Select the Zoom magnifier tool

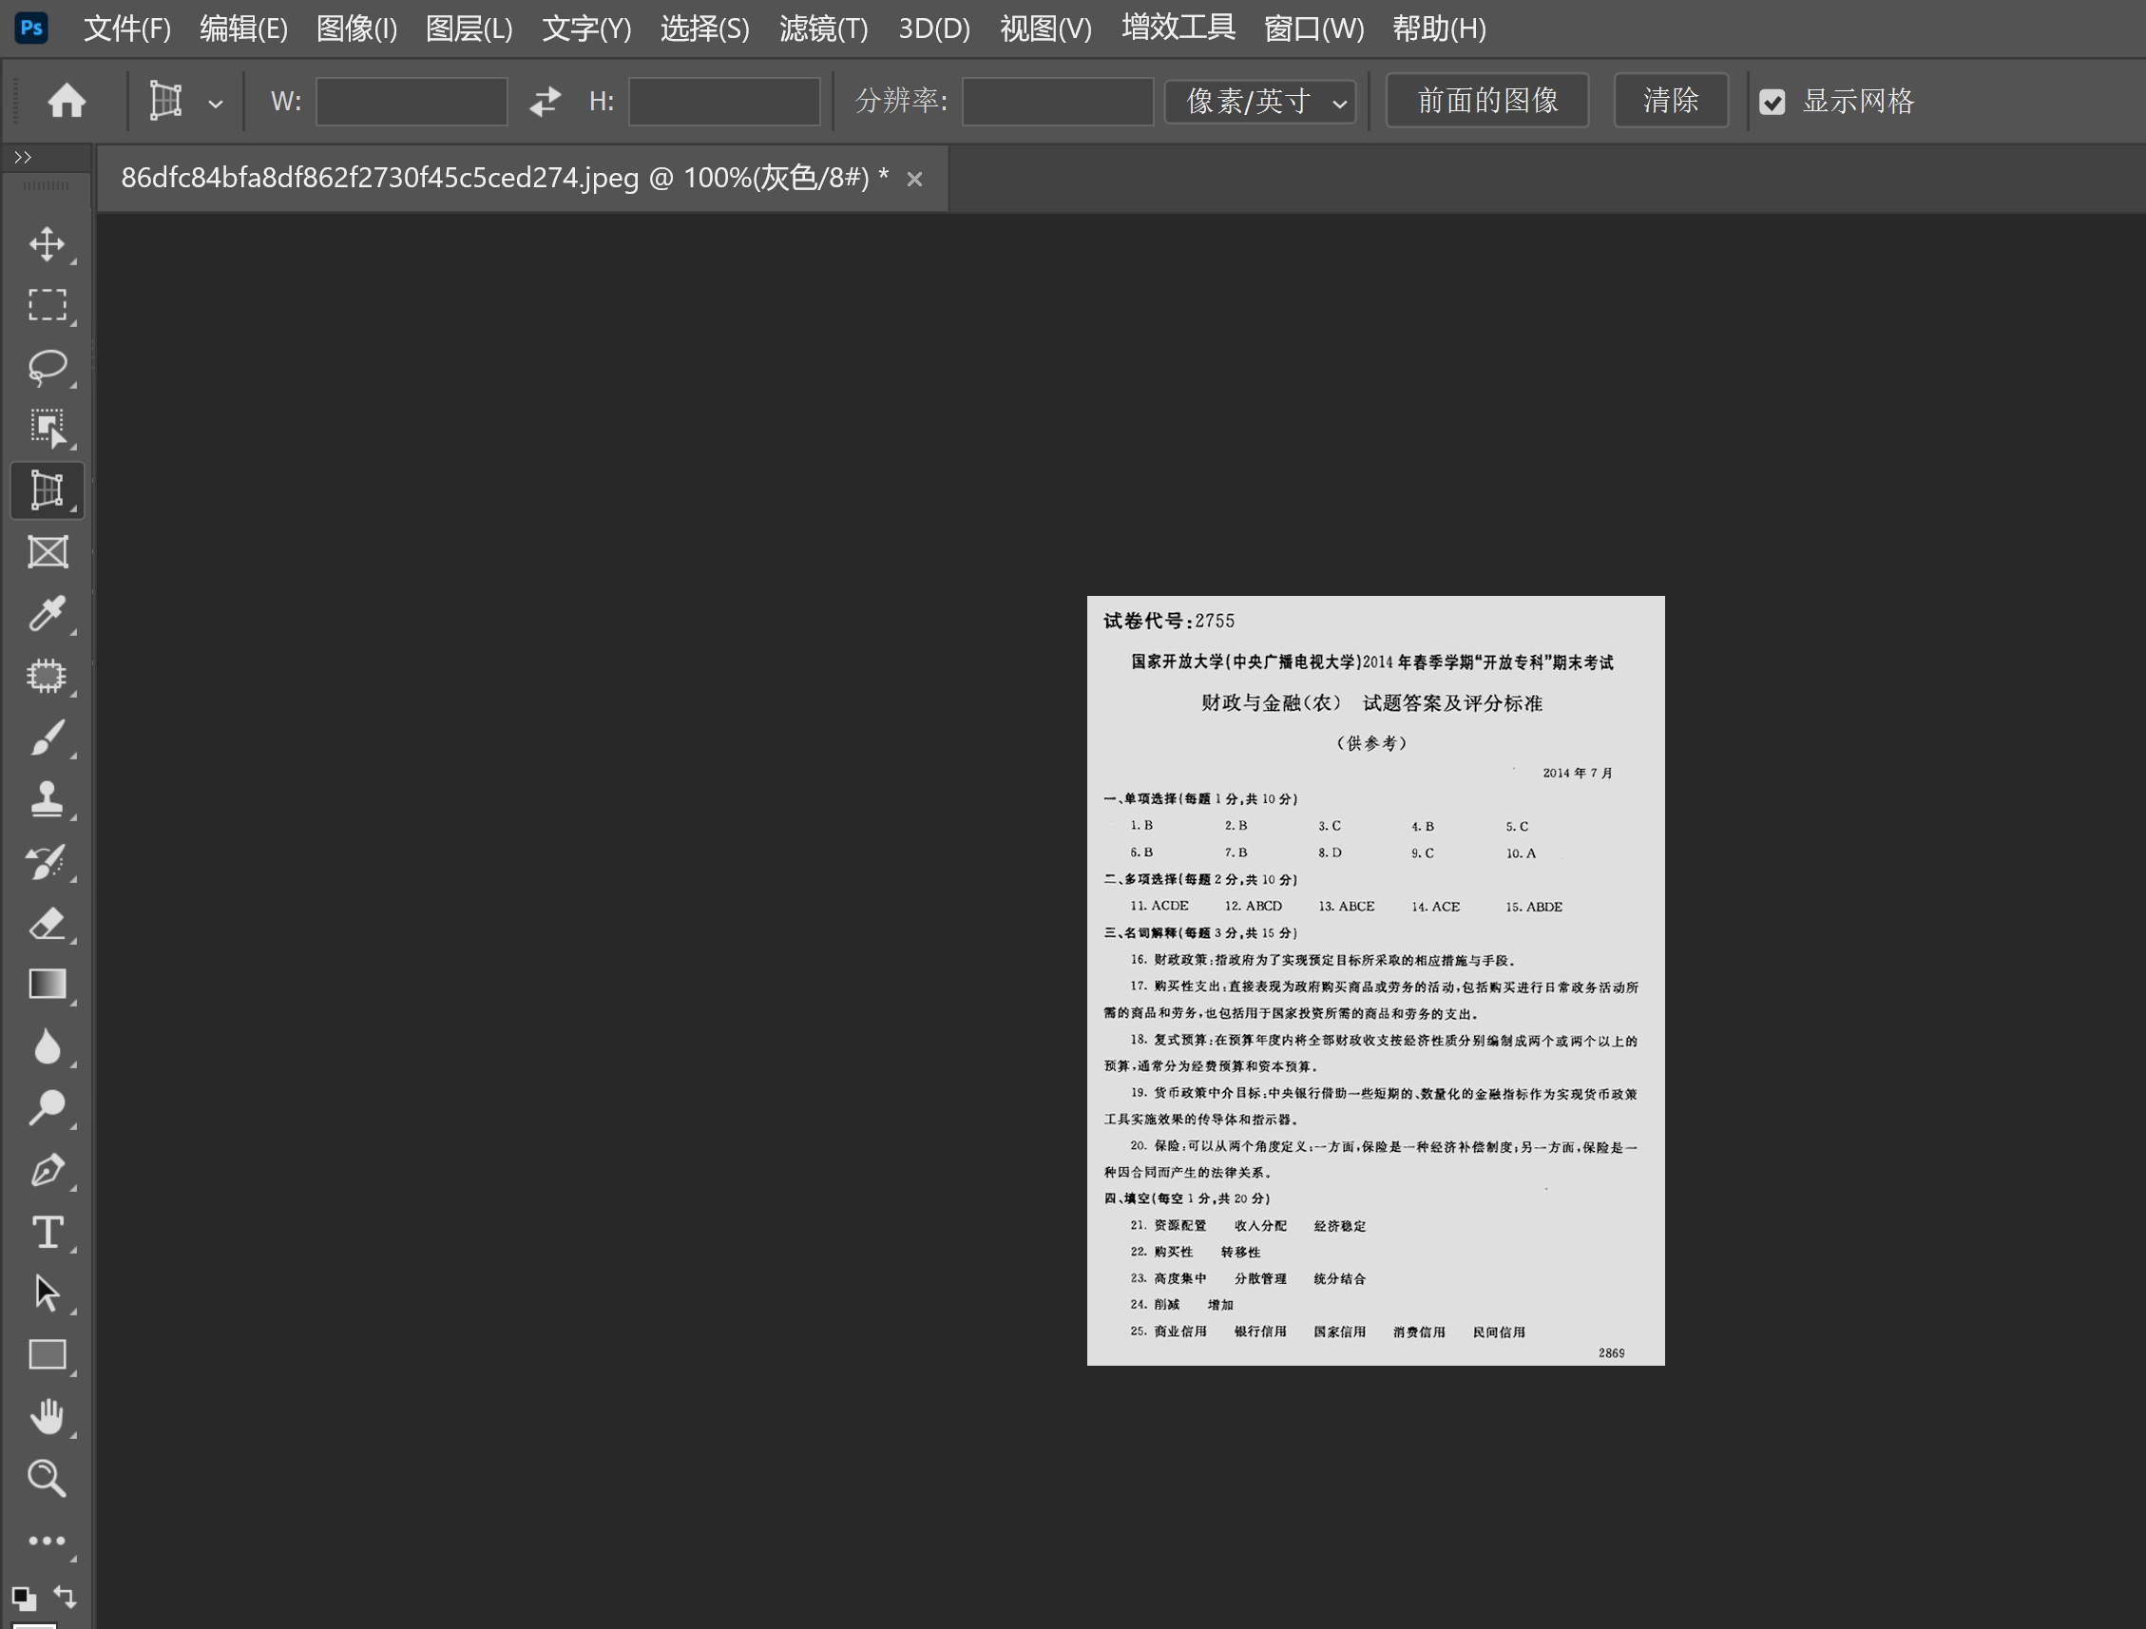[47, 1478]
